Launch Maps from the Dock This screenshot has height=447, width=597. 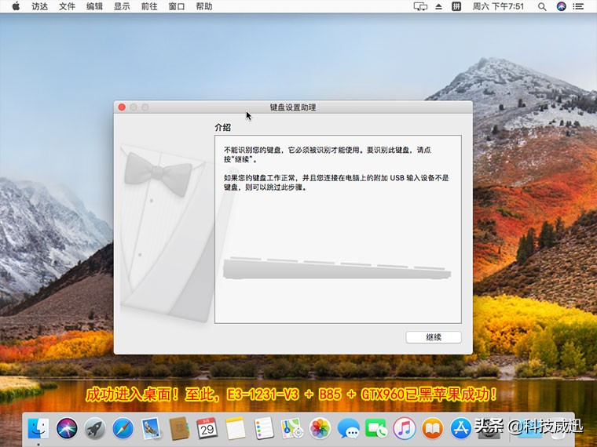coord(291,428)
